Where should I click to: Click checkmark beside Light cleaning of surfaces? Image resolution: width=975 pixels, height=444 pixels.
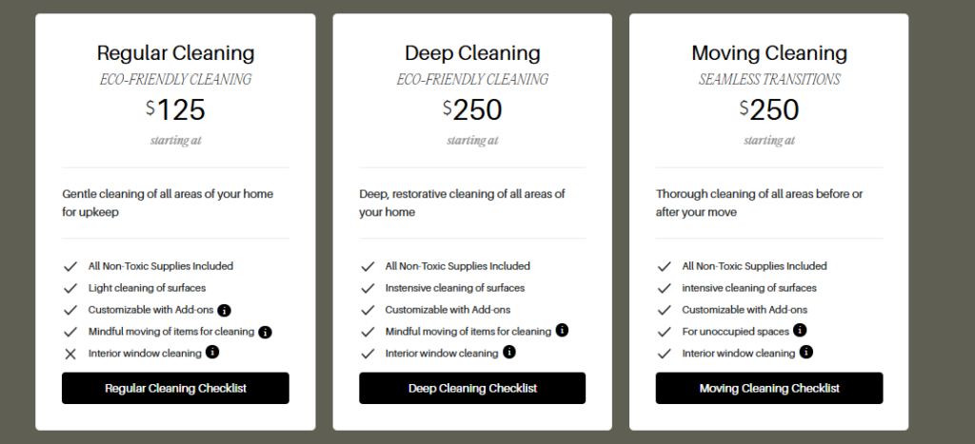coord(70,288)
